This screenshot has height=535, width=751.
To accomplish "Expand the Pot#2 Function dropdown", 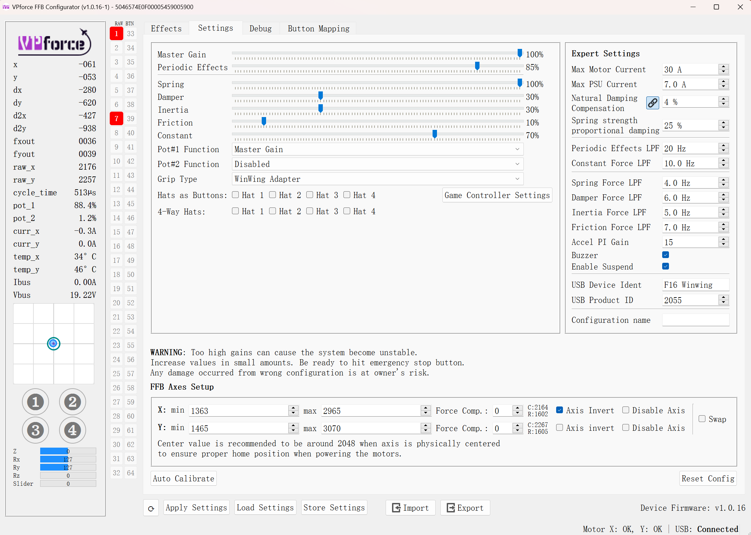I will [377, 164].
